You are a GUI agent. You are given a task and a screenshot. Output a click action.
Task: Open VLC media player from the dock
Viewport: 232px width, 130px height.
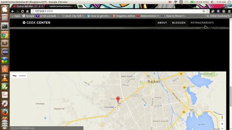(x=5, y=78)
